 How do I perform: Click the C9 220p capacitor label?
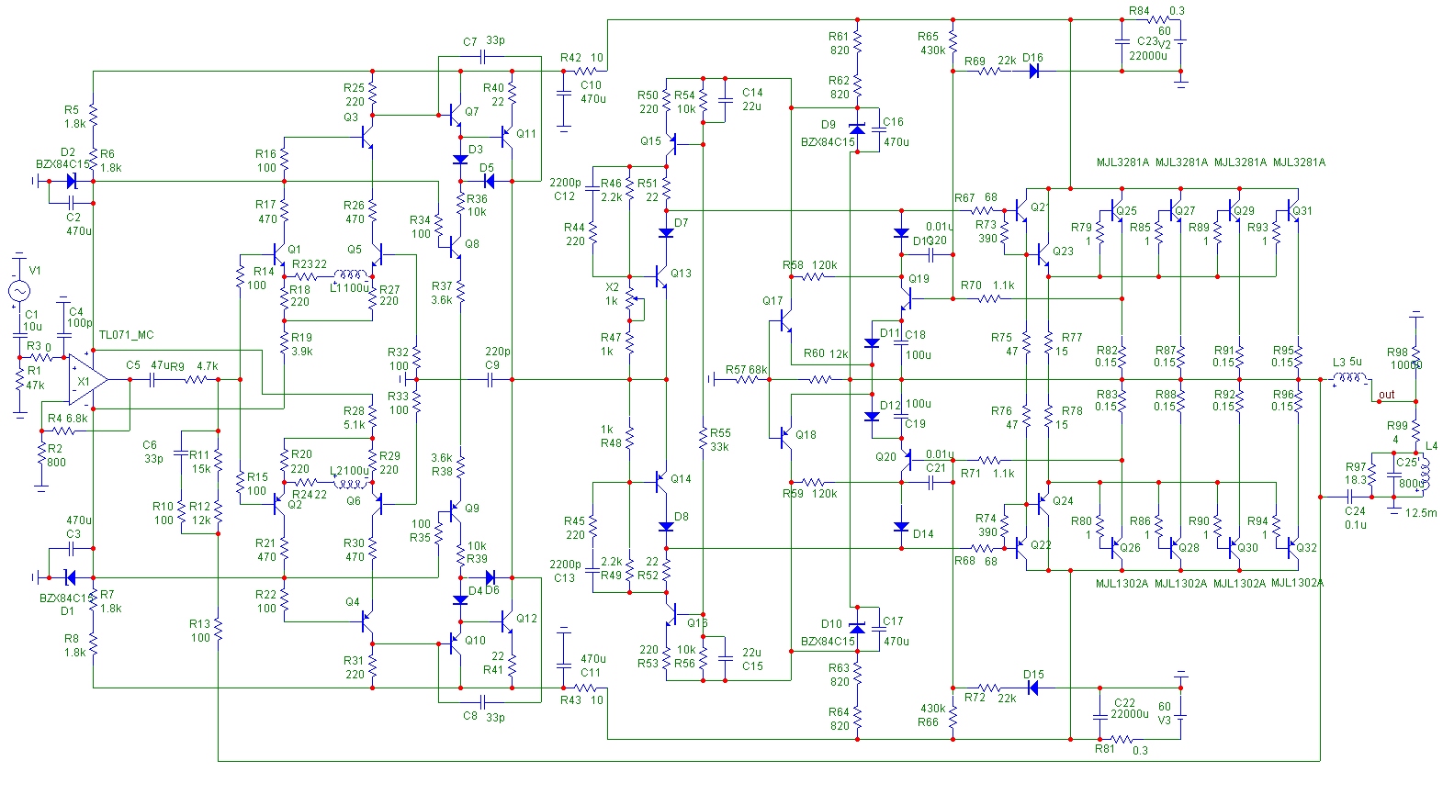point(497,358)
